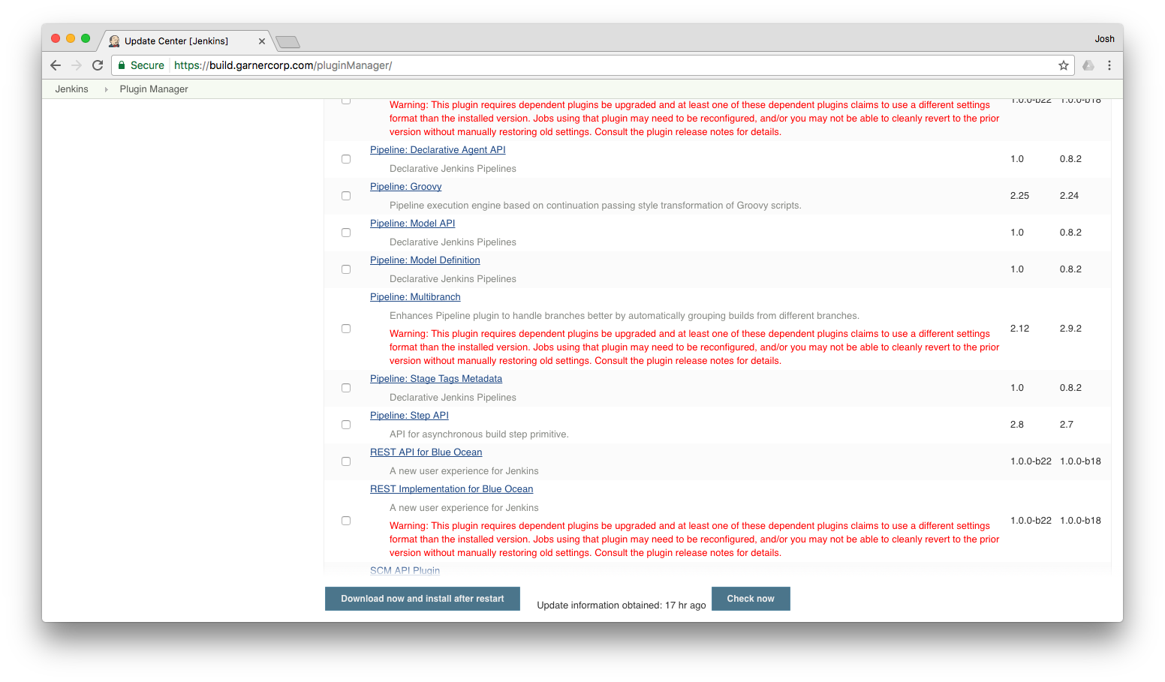1165x682 pixels.
Task: Bookmark this page with the star icon
Action: click(1063, 65)
